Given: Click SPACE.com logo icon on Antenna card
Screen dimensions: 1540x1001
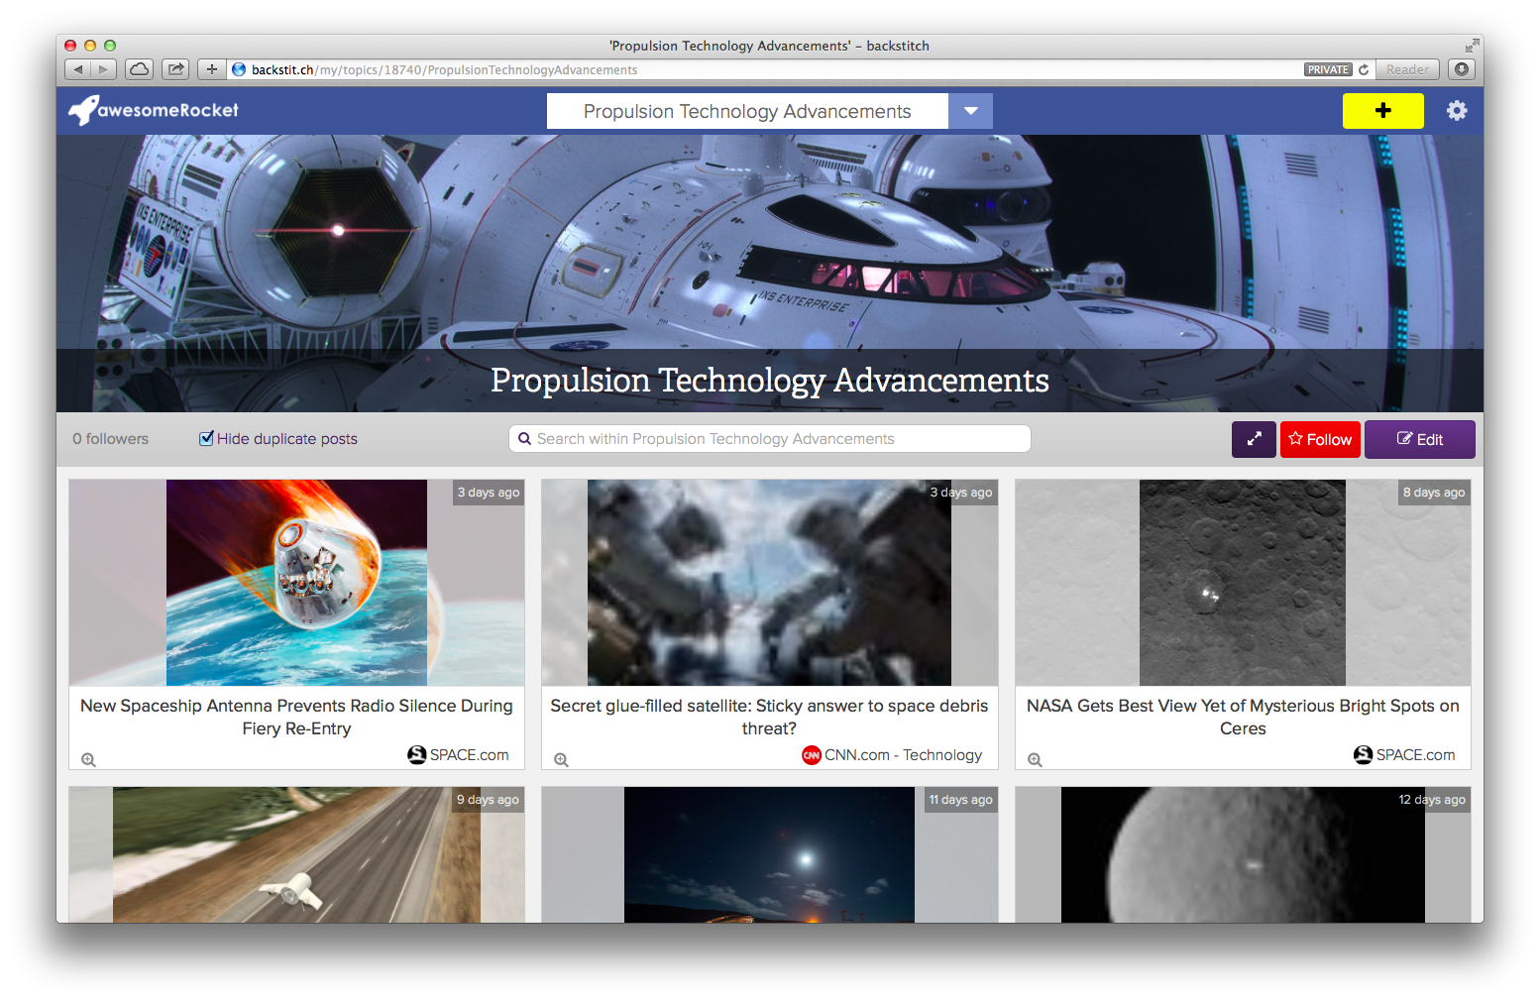Looking at the screenshot, I should click(x=417, y=755).
